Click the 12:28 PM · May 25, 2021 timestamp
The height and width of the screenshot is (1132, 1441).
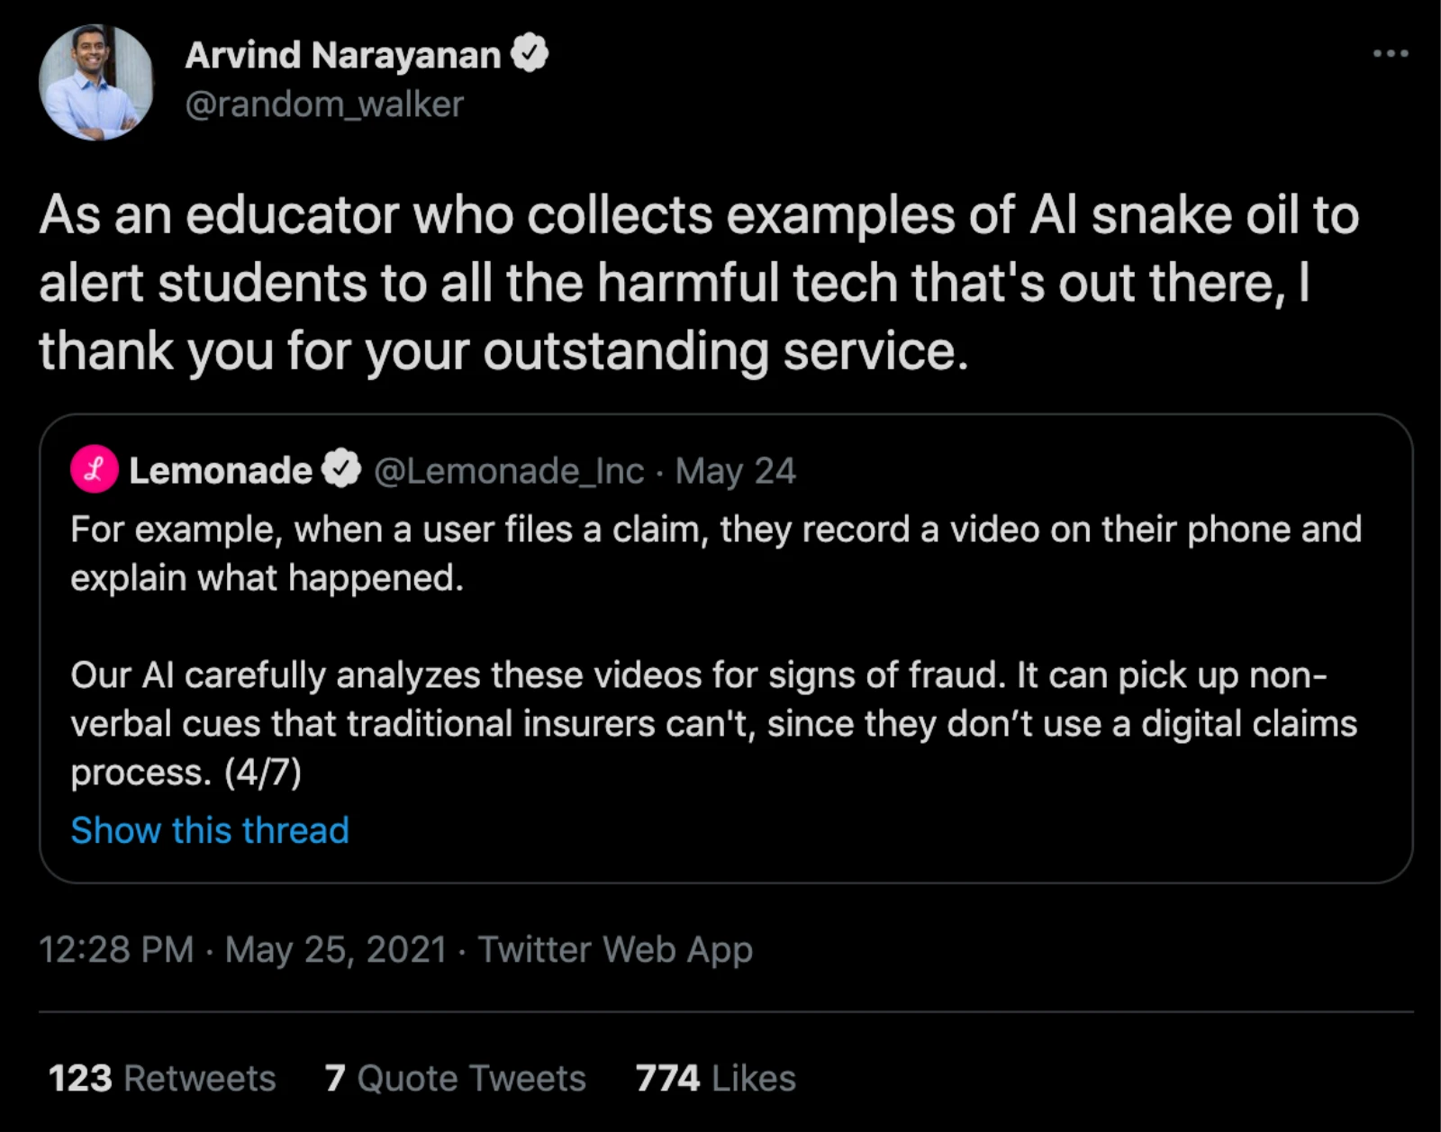point(242,949)
